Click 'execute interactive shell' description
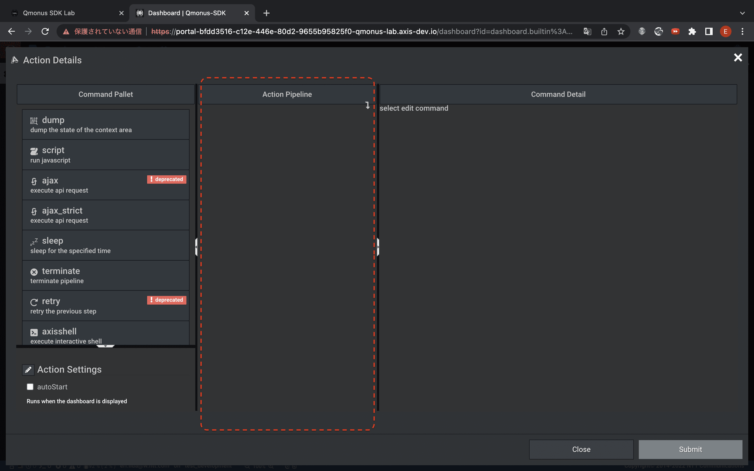This screenshot has height=471, width=754. (66, 341)
